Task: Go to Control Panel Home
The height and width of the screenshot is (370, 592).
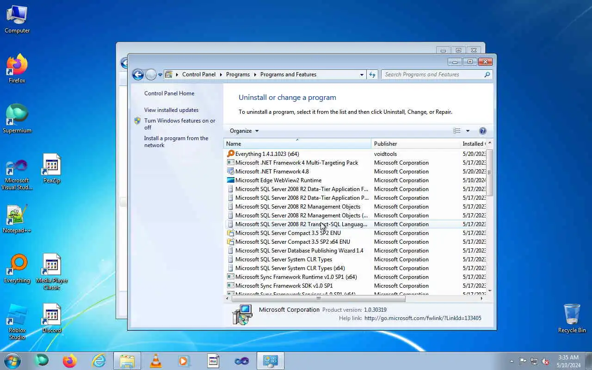Action: click(169, 93)
